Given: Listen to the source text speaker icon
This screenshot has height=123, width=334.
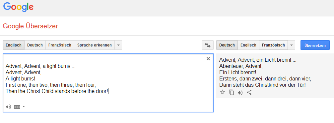Looking at the screenshot, I should pos(9,107).
